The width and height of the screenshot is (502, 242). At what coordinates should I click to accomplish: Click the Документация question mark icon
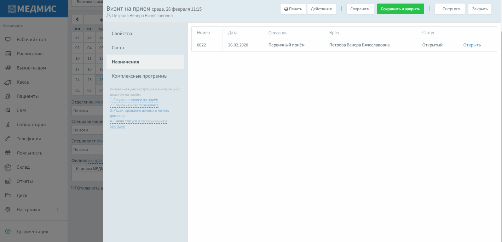click(8, 231)
